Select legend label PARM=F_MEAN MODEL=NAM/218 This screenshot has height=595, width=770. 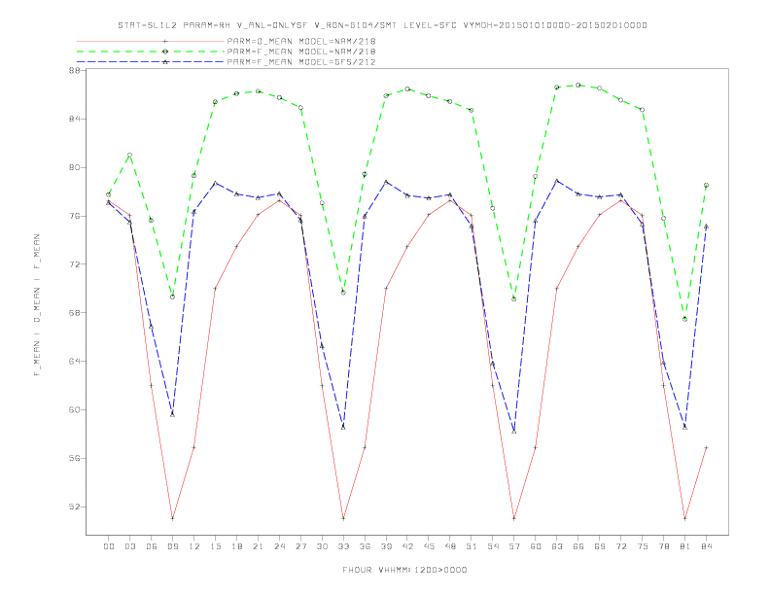[x=301, y=52]
